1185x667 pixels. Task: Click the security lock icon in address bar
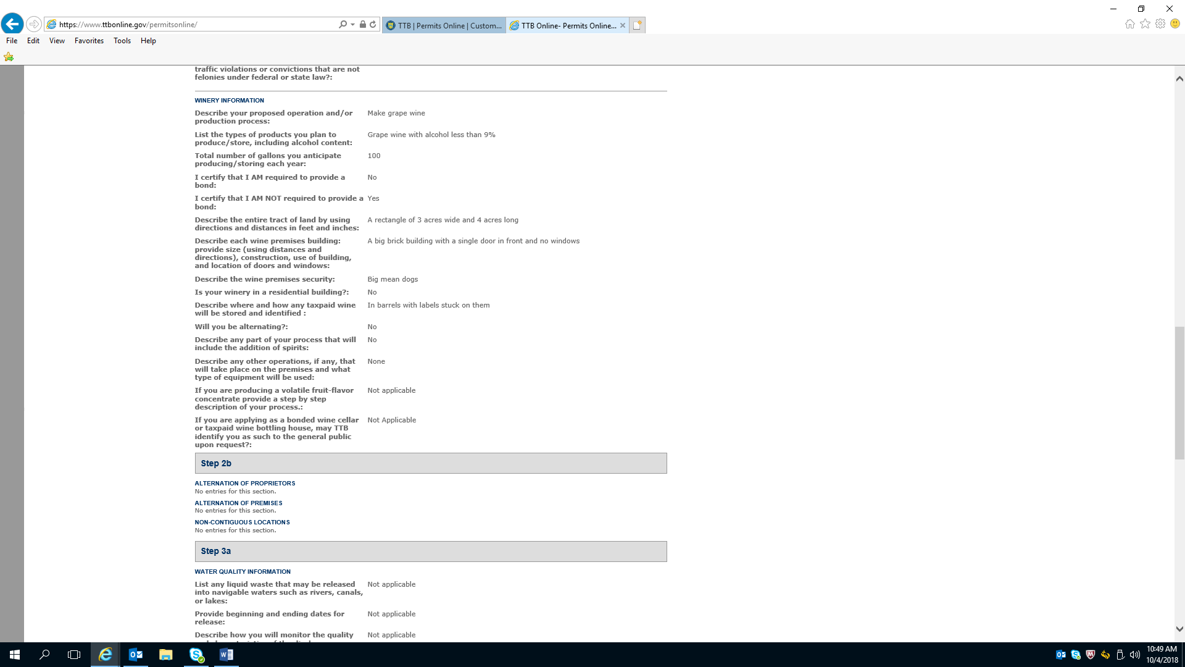point(363,25)
